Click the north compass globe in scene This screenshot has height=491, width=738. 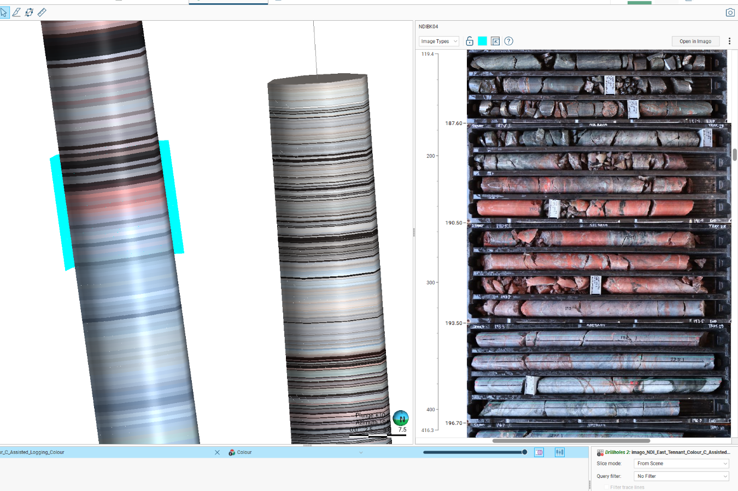click(x=401, y=418)
